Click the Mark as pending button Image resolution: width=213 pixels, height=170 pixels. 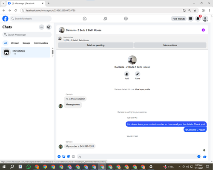(96, 45)
